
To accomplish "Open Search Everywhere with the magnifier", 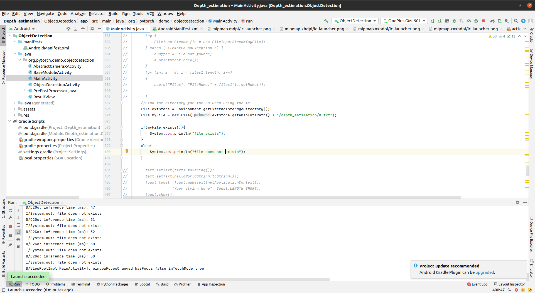I will point(516,21).
